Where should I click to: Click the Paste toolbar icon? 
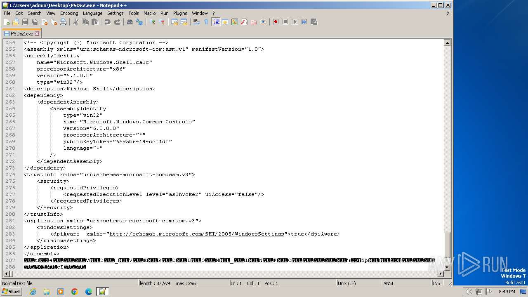95,22
